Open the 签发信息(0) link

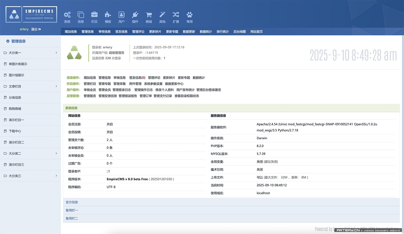(137, 78)
